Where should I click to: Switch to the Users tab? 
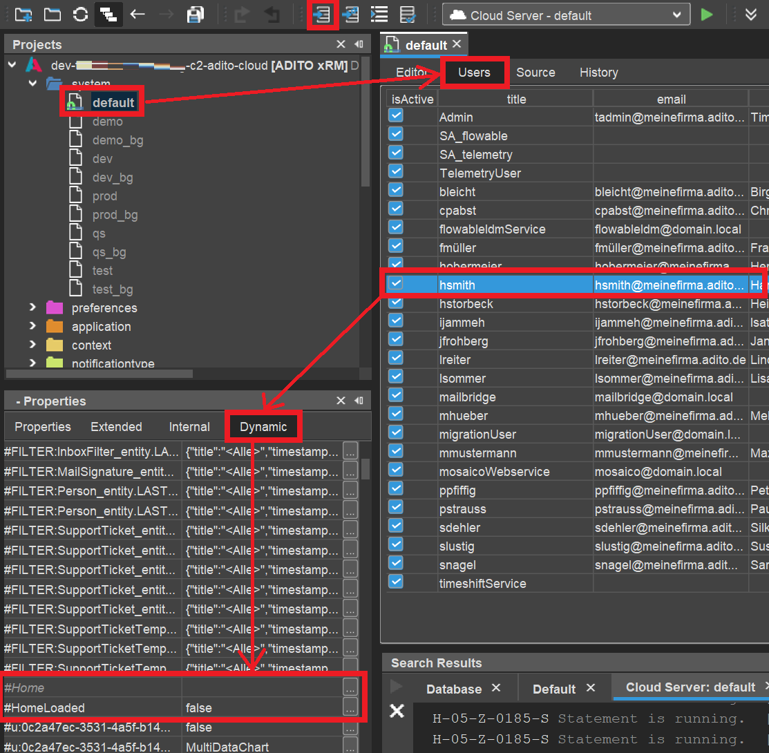(x=474, y=73)
